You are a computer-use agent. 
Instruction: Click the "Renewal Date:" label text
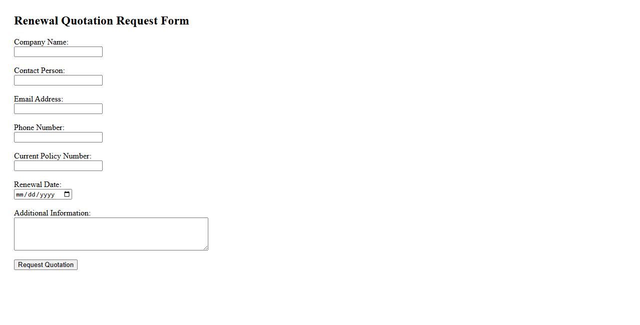click(38, 184)
